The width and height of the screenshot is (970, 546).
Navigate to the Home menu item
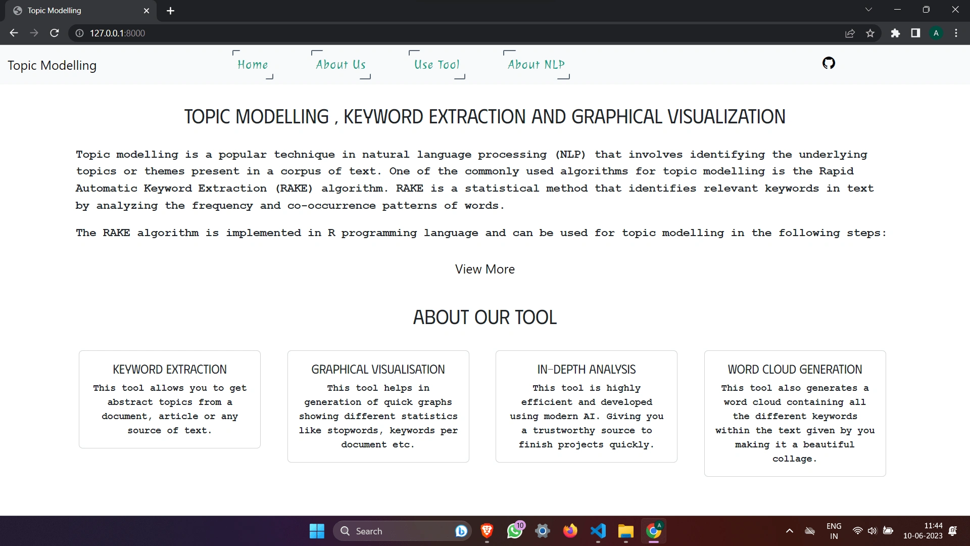click(253, 65)
